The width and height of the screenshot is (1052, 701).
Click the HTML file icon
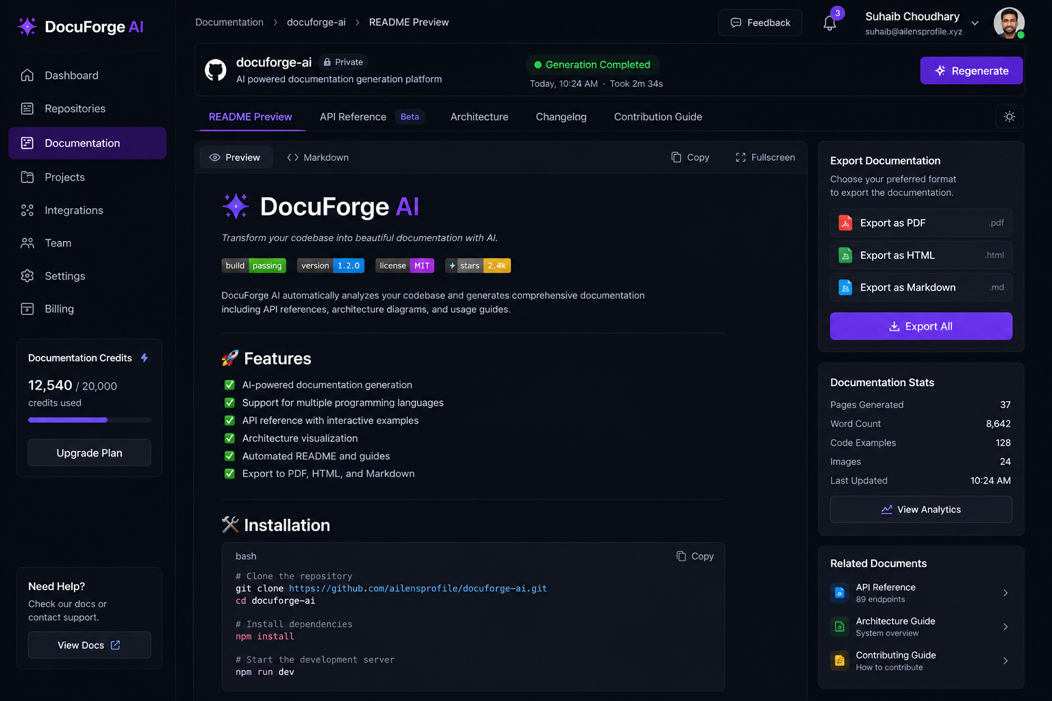pos(846,255)
